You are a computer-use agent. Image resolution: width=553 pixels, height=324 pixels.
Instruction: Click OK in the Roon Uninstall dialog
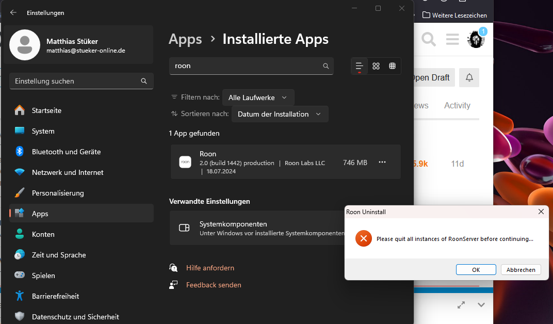click(476, 270)
